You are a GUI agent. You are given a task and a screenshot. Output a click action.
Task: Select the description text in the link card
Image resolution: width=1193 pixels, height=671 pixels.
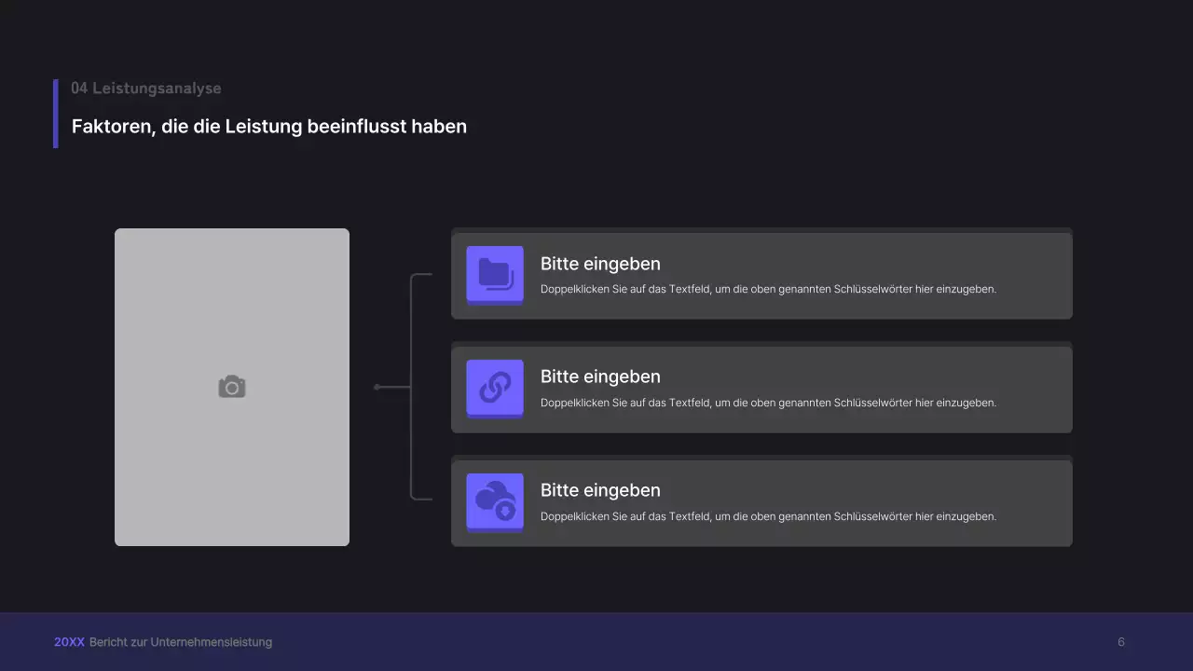coord(768,403)
